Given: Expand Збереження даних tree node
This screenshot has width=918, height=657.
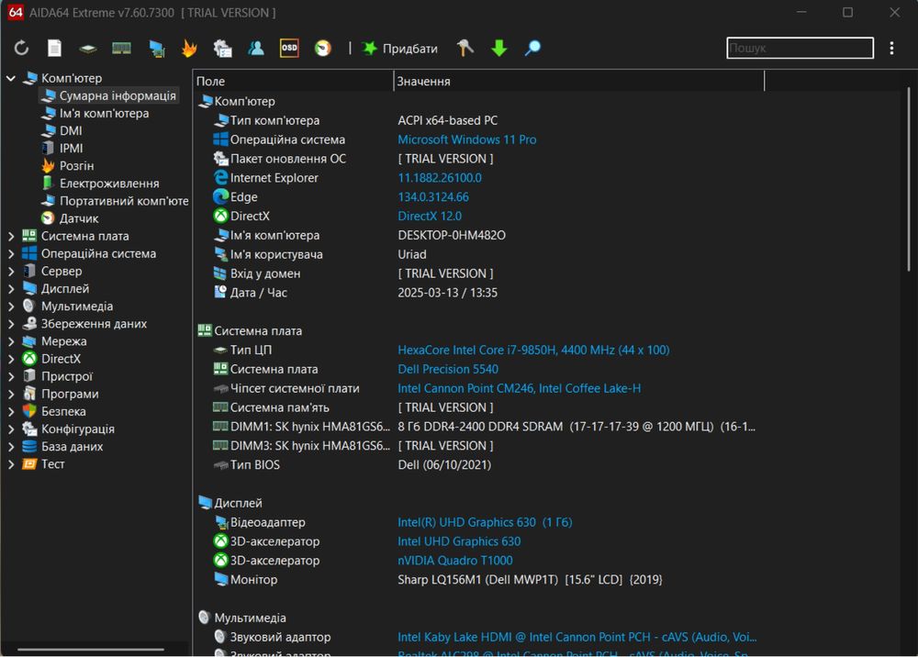Looking at the screenshot, I should pyautogui.click(x=10, y=324).
